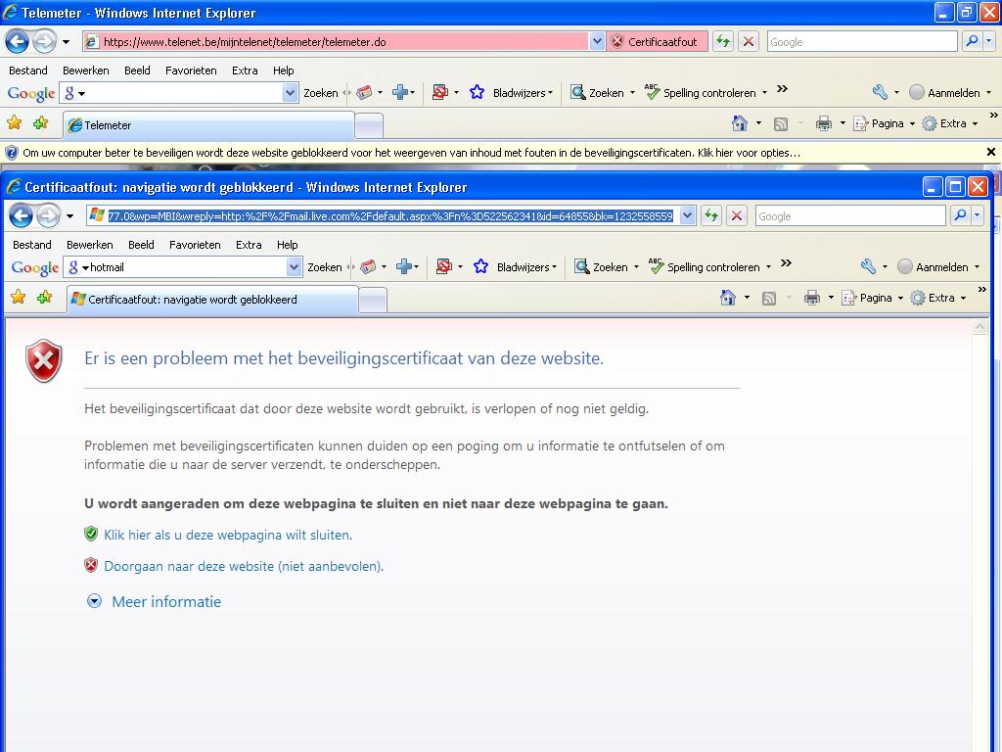The height and width of the screenshot is (752, 1002).
Task: Click Google toolbar Zoeken button in Certificaatfout window
Action: (x=325, y=267)
